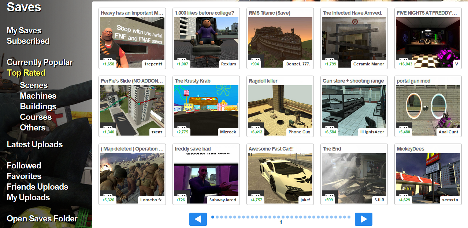Image resolution: width=468 pixels, height=228 pixels.
Task: Click author name Rexium
Action: click(x=229, y=64)
